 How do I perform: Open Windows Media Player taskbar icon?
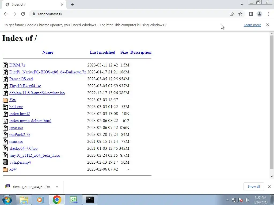coord(40,200)
